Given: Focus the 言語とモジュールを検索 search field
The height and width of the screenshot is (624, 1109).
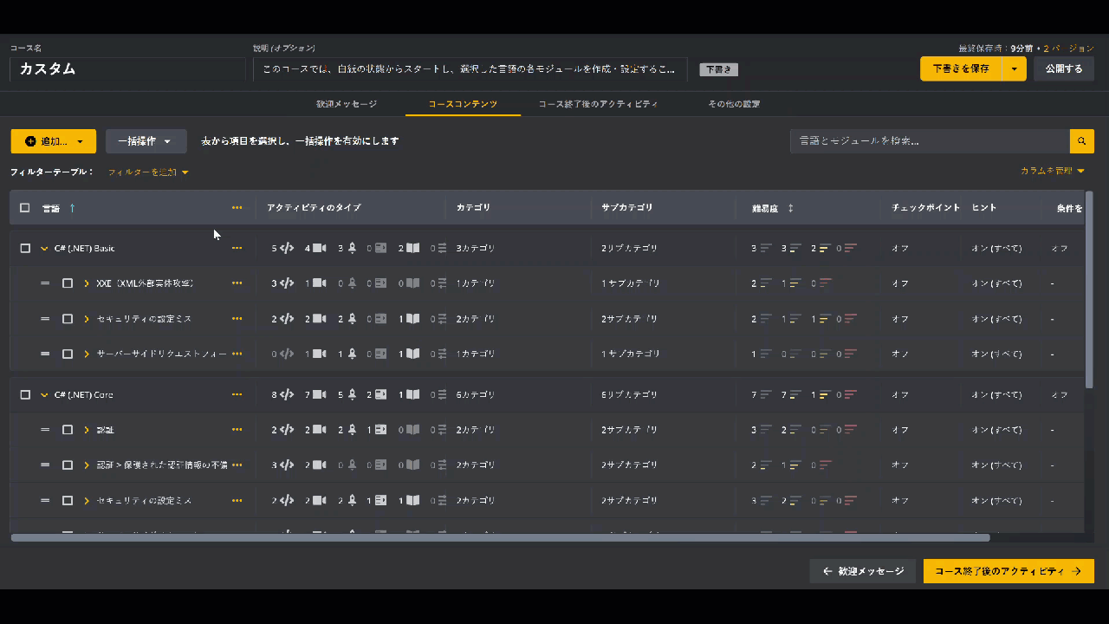Looking at the screenshot, I should pos(930,141).
